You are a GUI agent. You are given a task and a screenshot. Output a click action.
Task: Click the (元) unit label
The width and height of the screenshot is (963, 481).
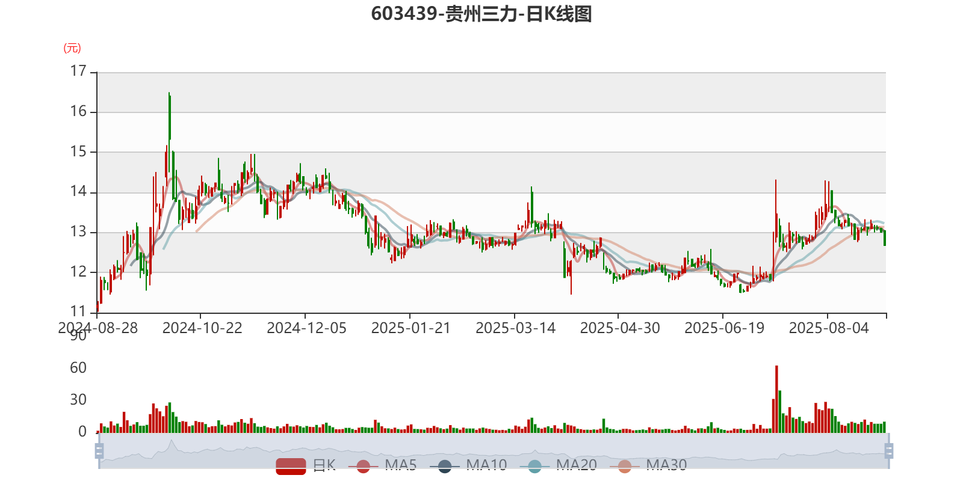point(72,48)
